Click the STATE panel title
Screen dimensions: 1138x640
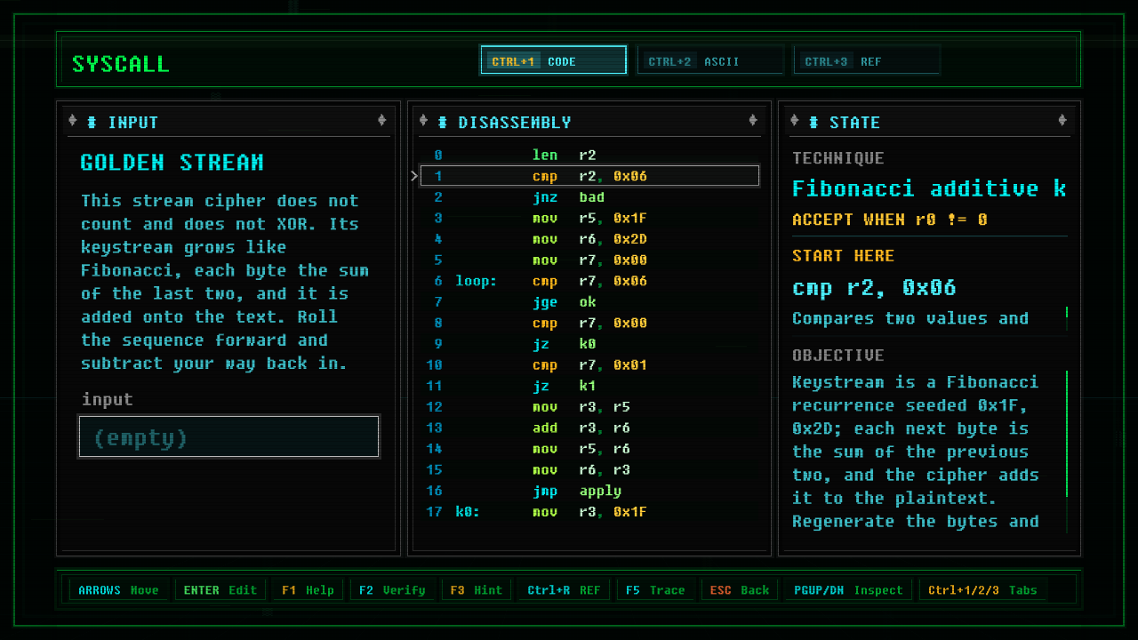click(854, 123)
